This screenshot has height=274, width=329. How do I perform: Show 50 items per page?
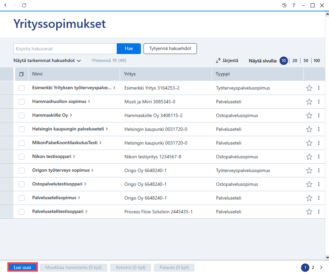(x=306, y=61)
